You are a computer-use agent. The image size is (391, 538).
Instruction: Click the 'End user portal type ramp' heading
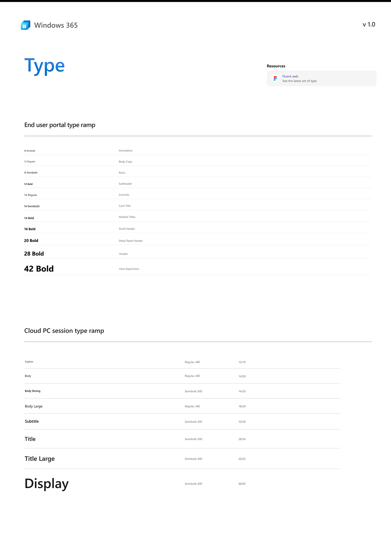pos(60,125)
